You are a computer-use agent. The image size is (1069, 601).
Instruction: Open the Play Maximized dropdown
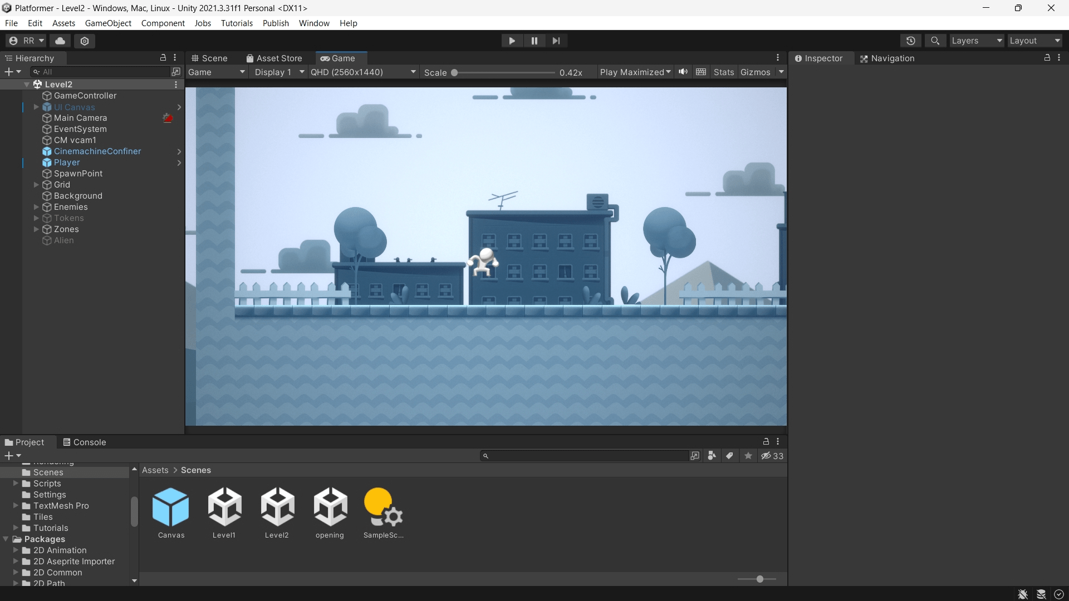tap(635, 72)
